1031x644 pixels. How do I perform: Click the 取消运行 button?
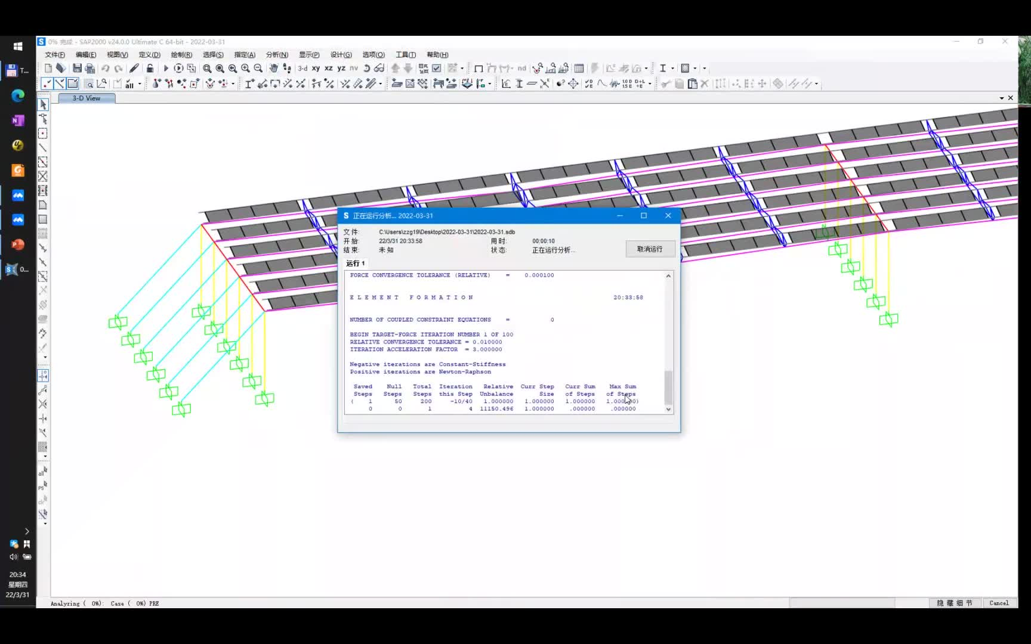tap(650, 249)
